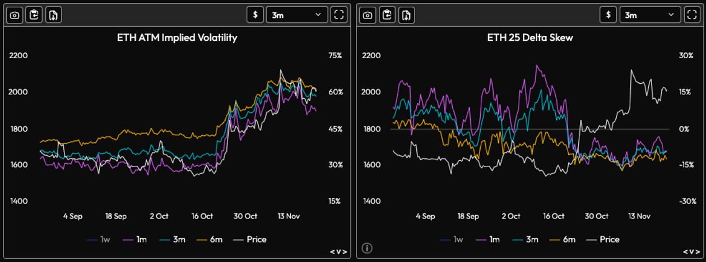Copy the 25 Delta Skew chart data to the clipboard
Viewport: 706px width, 262px height.
(387, 15)
